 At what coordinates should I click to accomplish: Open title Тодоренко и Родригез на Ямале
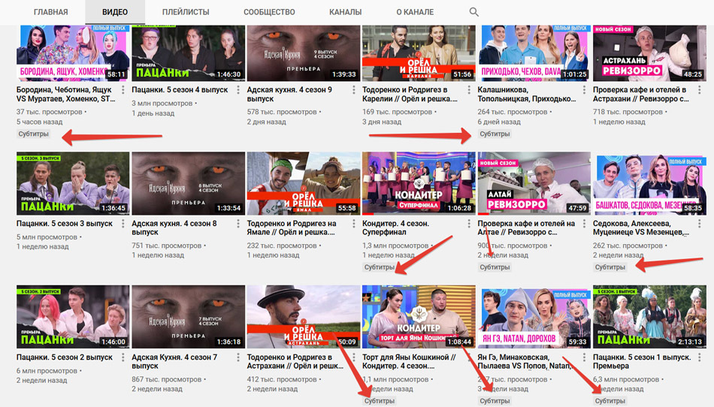pyautogui.click(x=292, y=228)
